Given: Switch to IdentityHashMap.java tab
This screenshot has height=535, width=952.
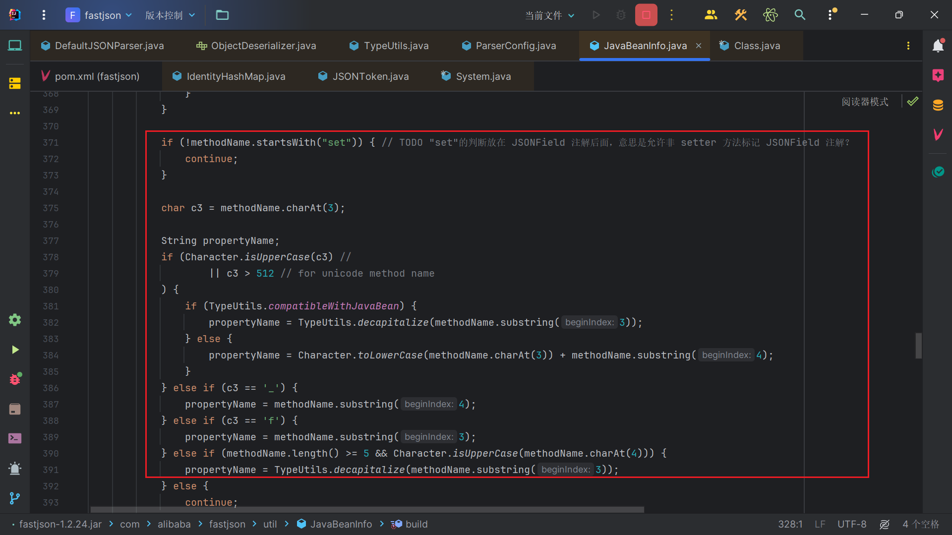Looking at the screenshot, I should 229,76.
